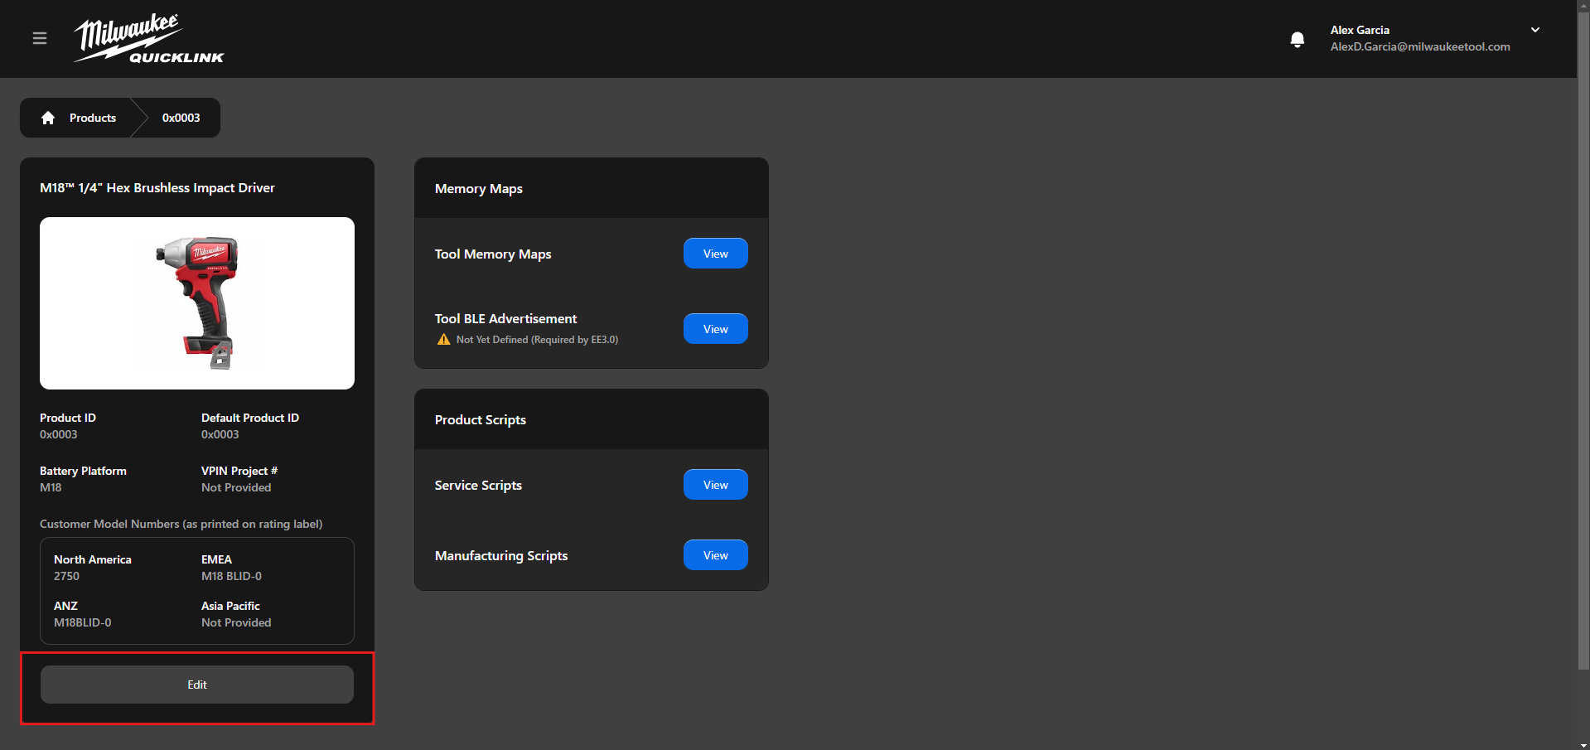Screen dimensions: 1590x750
Task: Click the Customer Model Numbers label
Action: pyautogui.click(x=181, y=524)
